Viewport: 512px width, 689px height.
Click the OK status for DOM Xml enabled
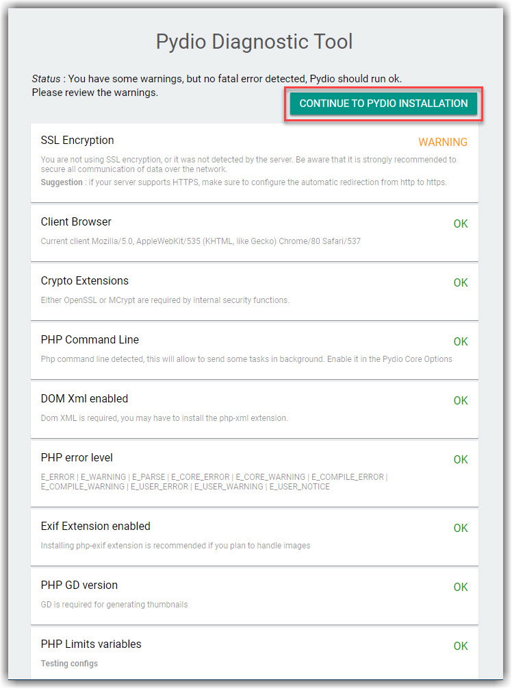pos(461,400)
